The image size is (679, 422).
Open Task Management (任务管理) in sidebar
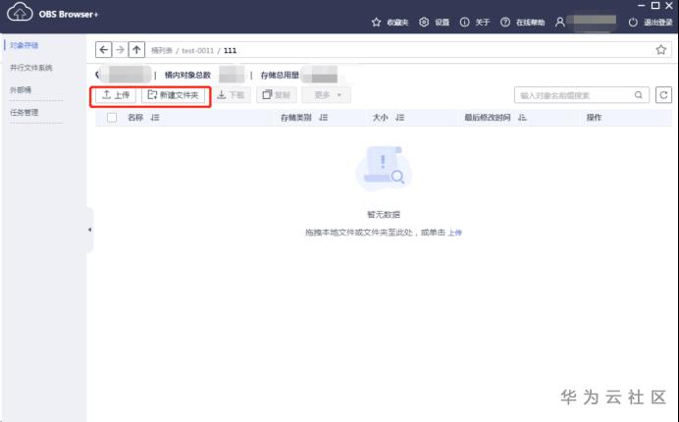[x=25, y=112]
